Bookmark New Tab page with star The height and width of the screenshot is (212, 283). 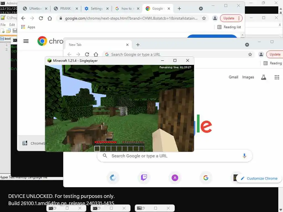[250, 54]
